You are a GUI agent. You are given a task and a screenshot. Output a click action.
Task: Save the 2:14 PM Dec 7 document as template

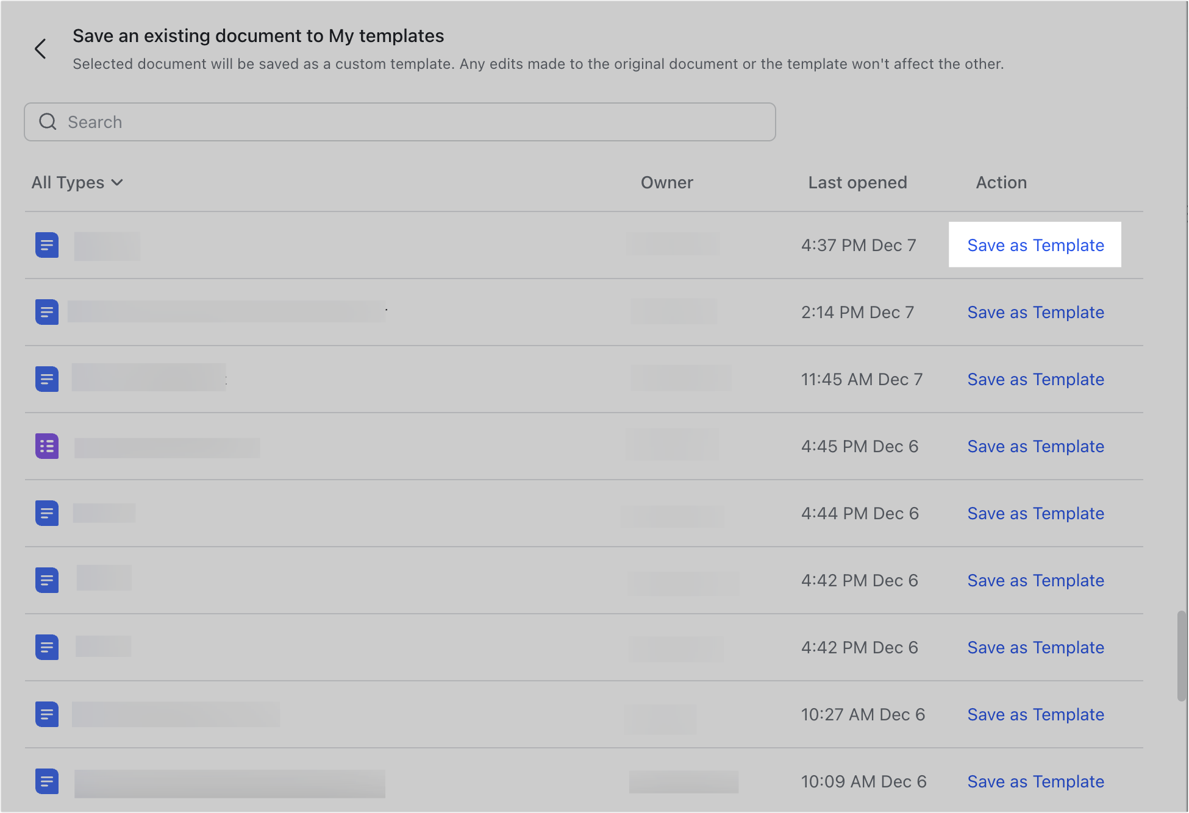[x=1035, y=312]
